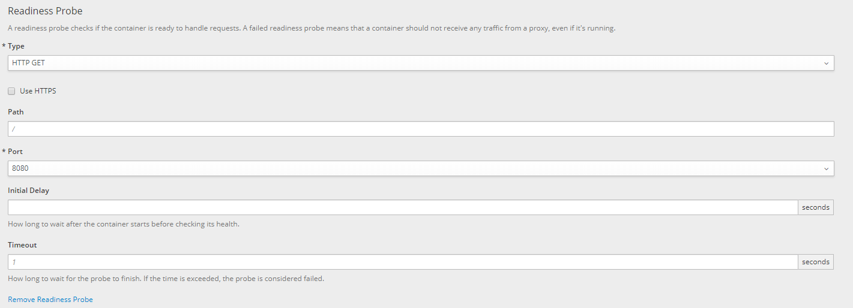This screenshot has height=308, width=853.
Task: Enable the Use HTTPS checkbox
Action: [x=11, y=91]
